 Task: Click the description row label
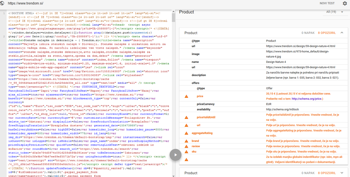[x=199, y=75]
